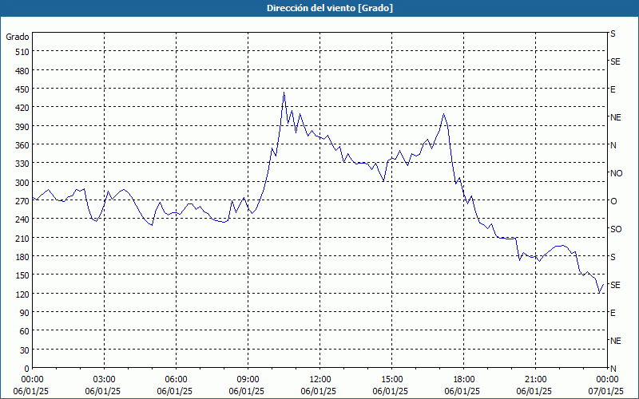This screenshot has height=399, width=639.
Task: Pick the 360 degree axis label
Action: [22, 145]
